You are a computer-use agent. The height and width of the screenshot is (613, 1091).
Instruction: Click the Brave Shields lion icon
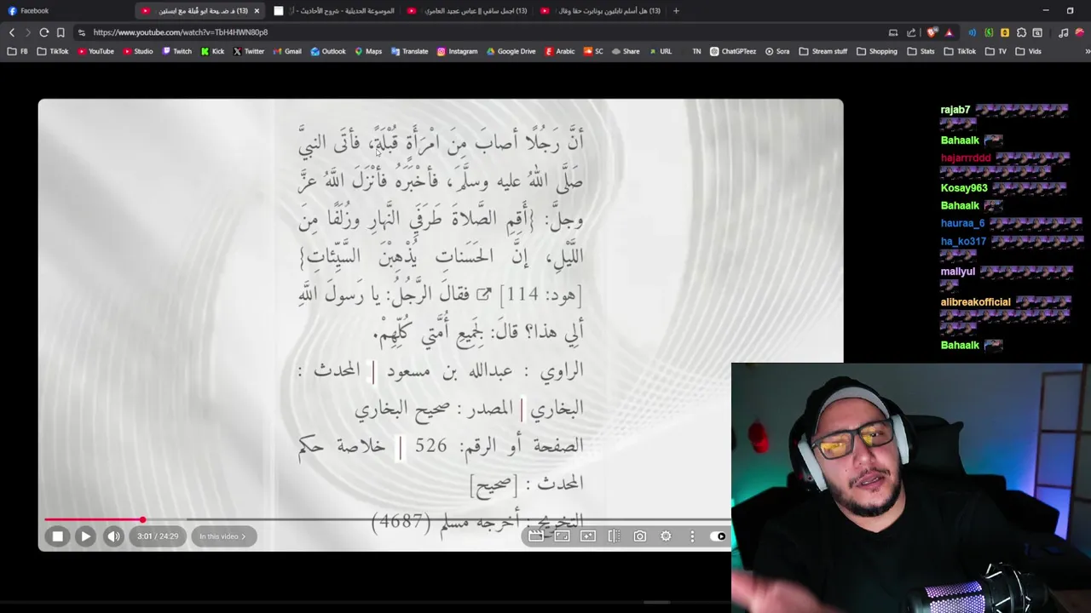[932, 32]
